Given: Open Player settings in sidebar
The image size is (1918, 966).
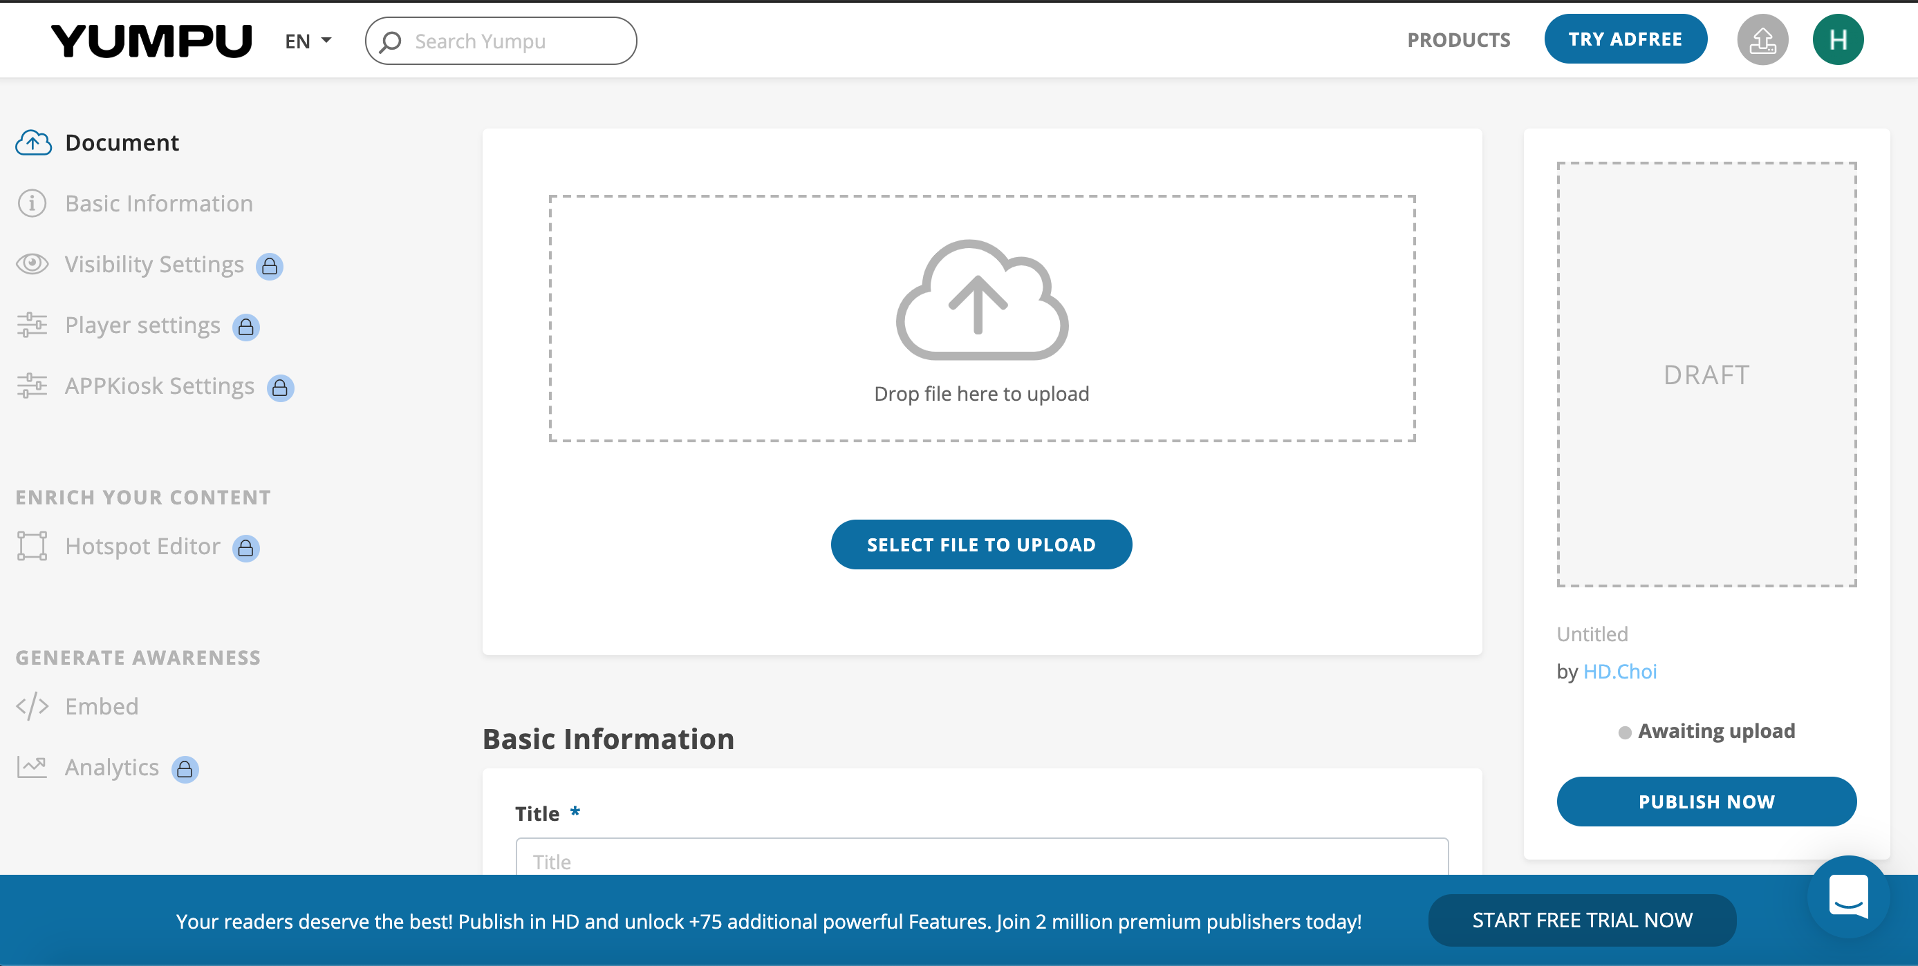Looking at the screenshot, I should tap(142, 325).
